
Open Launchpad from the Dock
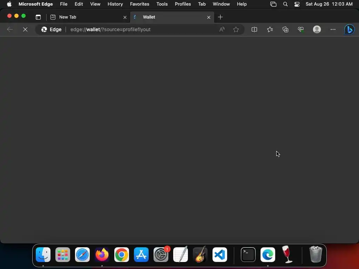63,255
